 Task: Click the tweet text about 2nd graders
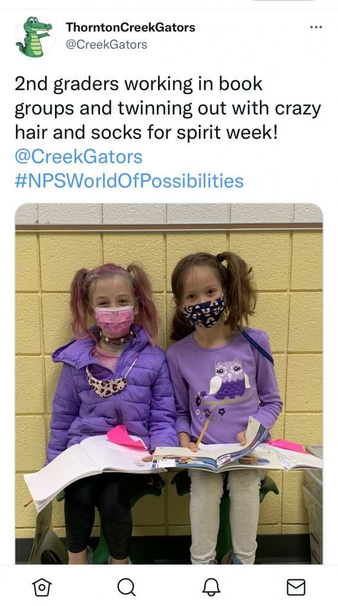click(168, 108)
